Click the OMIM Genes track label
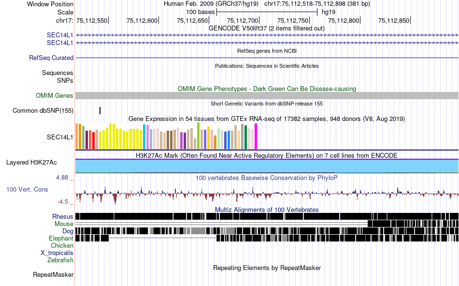Viewport: 459px width, 286px height. [55, 96]
